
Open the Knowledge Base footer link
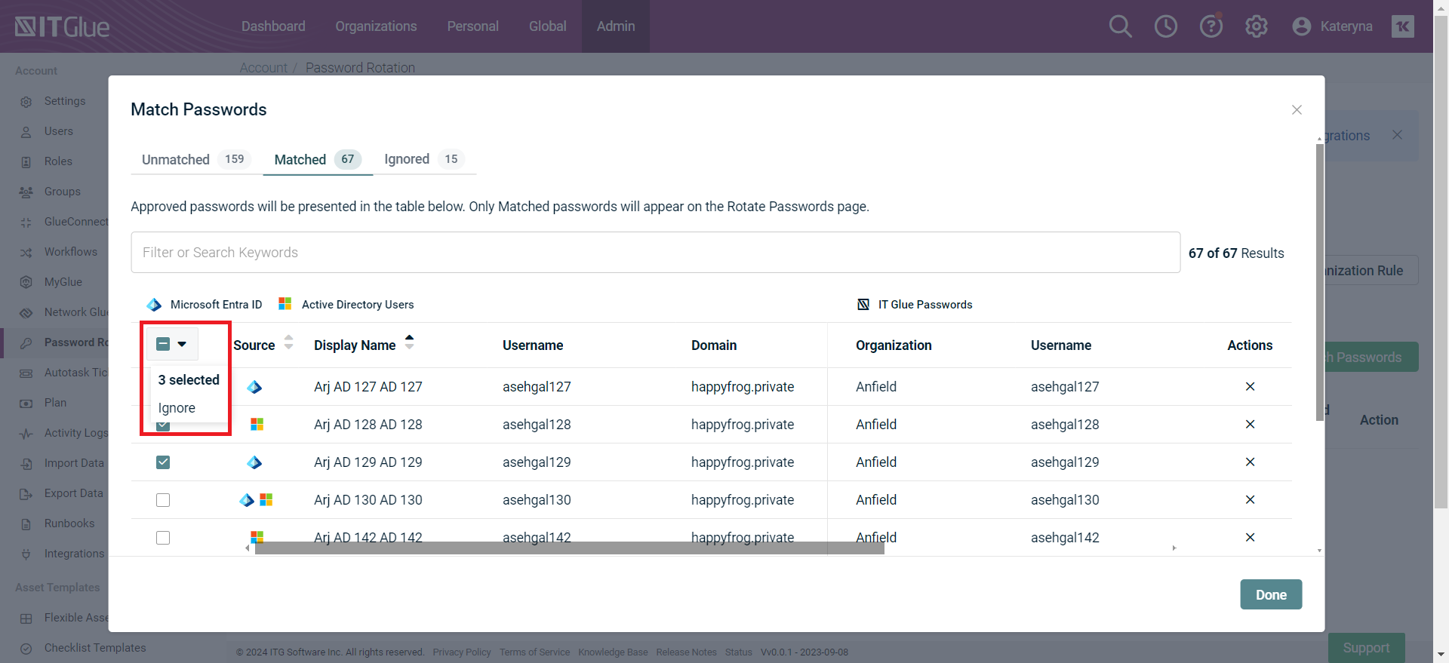pos(613,652)
